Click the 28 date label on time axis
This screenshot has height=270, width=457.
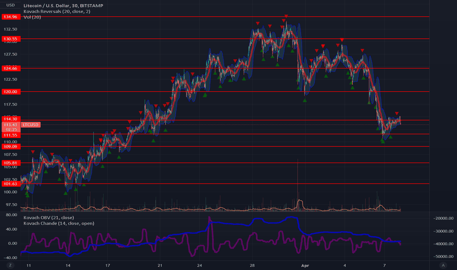[252, 265]
